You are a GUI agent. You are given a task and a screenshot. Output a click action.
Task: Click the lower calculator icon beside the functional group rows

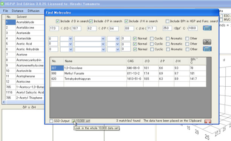pyautogui.click(x=207, y=49)
